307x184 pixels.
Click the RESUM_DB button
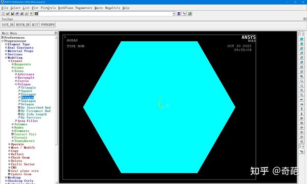point(23,25)
